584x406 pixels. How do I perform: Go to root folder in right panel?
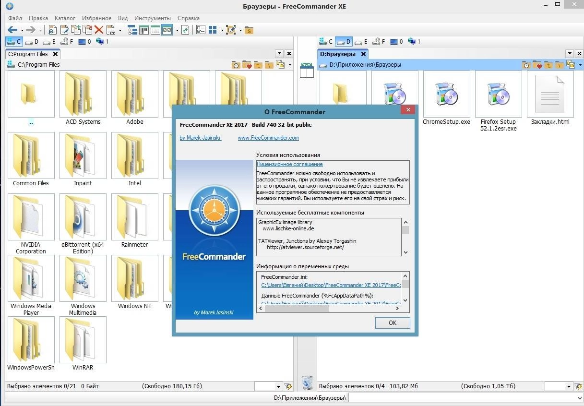[559, 65]
